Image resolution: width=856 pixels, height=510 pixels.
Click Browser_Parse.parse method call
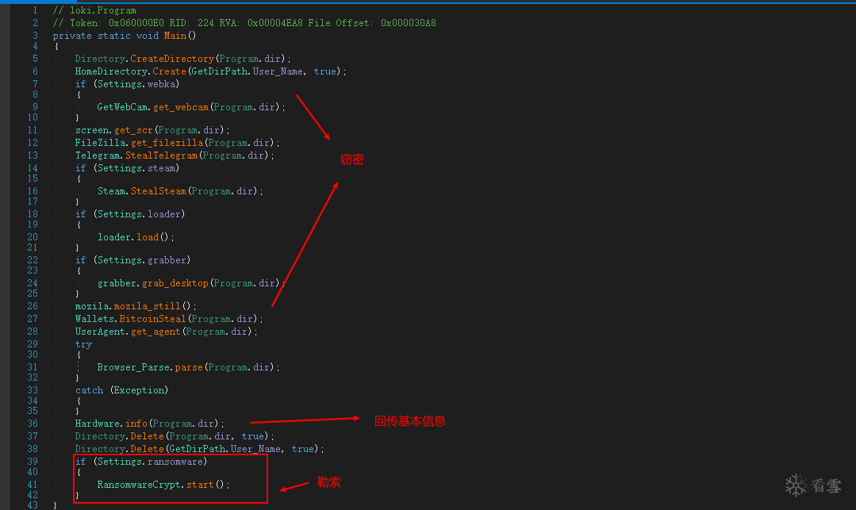[x=150, y=367]
